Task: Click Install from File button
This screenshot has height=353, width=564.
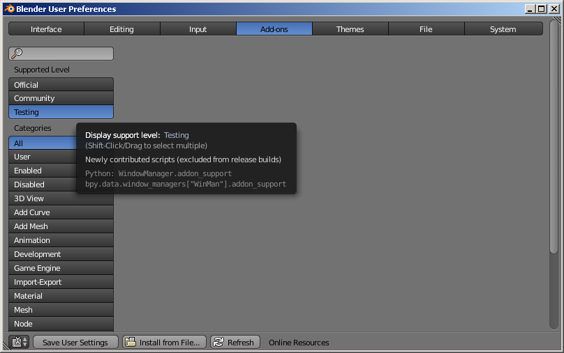Action: point(164,343)
